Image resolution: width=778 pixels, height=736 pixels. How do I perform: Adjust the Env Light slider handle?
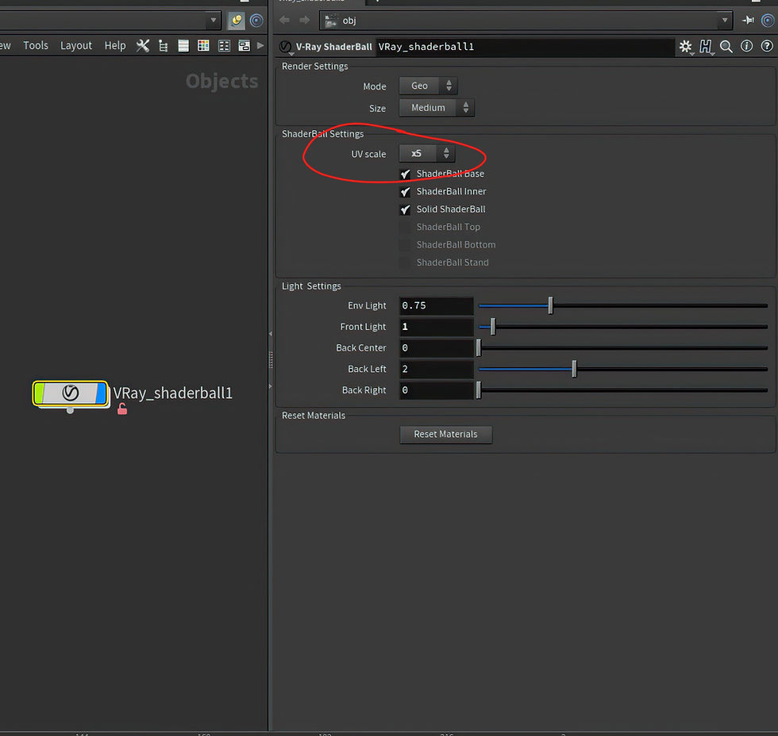(550, 306)
